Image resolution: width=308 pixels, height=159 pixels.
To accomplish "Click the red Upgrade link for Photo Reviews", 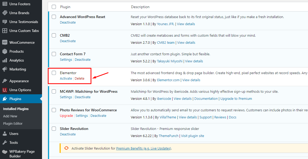I will tap(66, 116).
